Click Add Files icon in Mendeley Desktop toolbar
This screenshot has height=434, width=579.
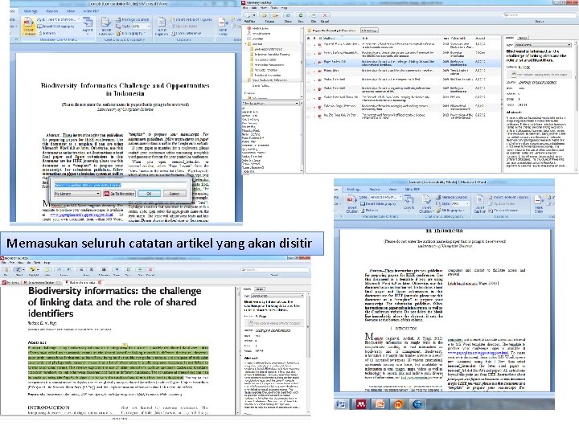tap(248, 15)
